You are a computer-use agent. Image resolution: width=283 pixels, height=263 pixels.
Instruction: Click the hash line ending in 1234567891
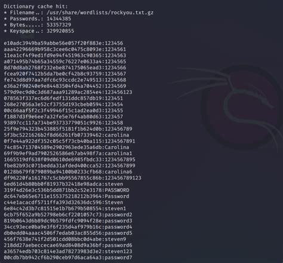[69, 141]
